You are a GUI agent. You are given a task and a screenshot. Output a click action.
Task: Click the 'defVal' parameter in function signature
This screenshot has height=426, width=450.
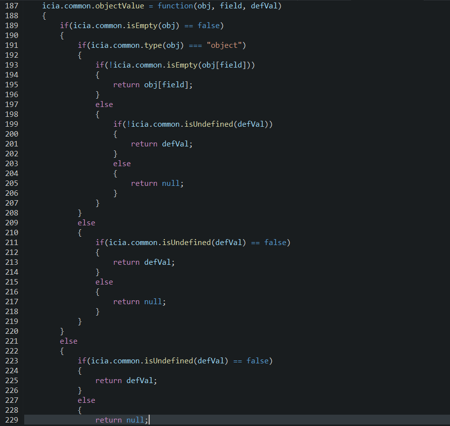(x=264, y=6)
